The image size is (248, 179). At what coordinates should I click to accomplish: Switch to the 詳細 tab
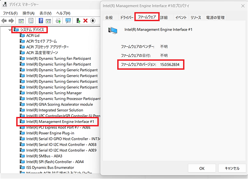pyautogui.click(x=164, y=18)
